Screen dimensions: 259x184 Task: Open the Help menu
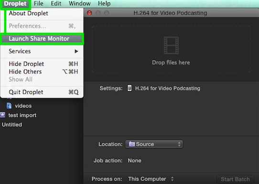pyautogui.click(x=104, y=3)
